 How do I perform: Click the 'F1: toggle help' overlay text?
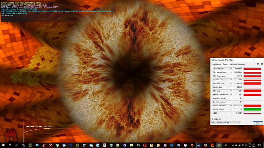pyautogui.click(x=7, y=15)
